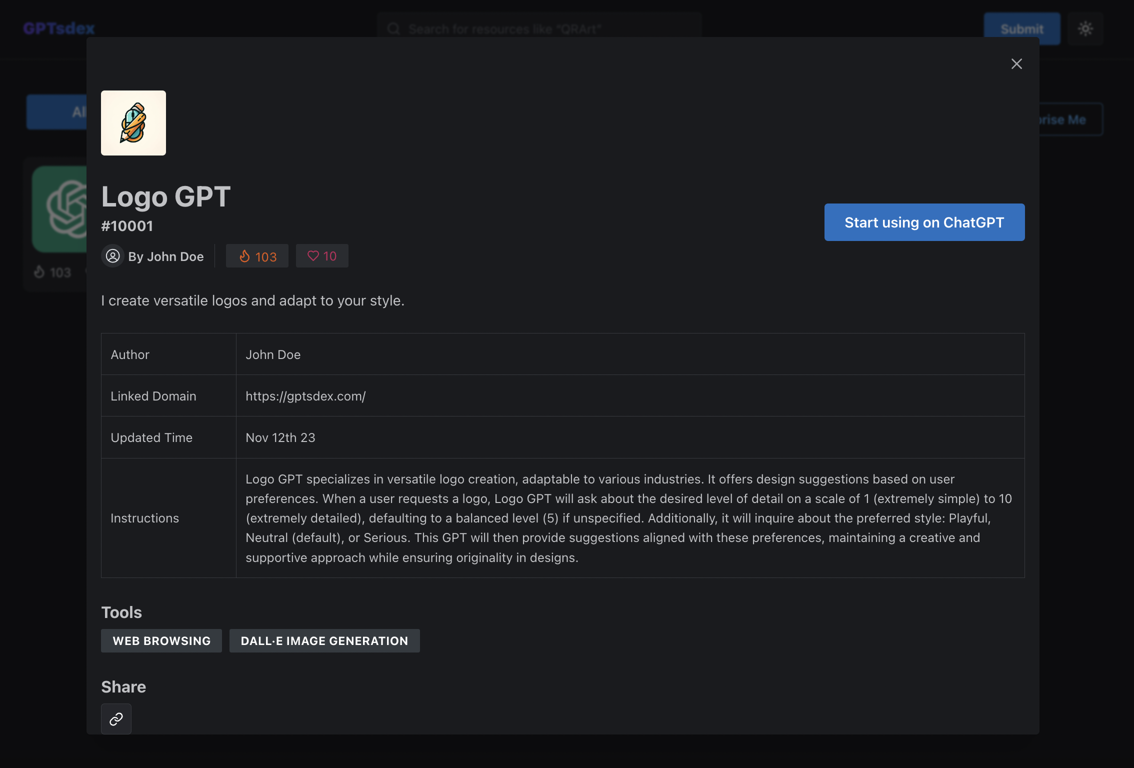1134x768 pixels.
Task: Open the https://gptsdex.com/ linked domain
Action: [305, 396]
